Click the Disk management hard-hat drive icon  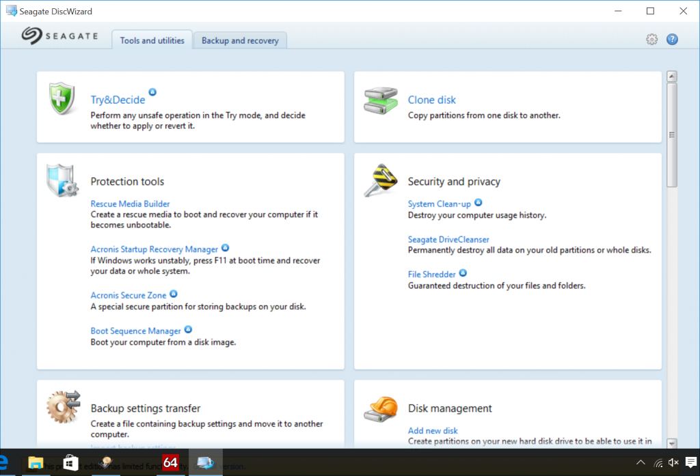point(381,408)
